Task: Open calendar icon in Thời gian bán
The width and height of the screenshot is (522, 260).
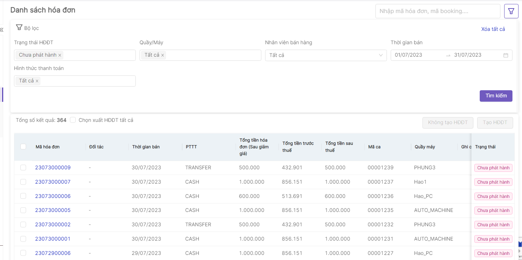Action: tap(506, 55)
